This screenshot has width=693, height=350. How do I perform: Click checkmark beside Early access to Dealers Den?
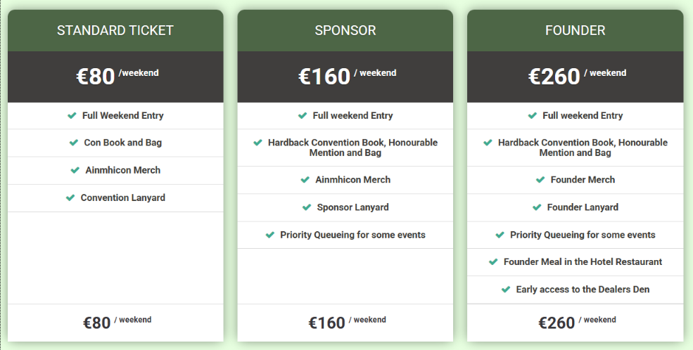506,289
